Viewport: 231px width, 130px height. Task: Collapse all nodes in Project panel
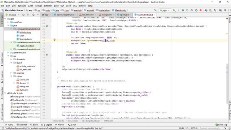[28, 15]
